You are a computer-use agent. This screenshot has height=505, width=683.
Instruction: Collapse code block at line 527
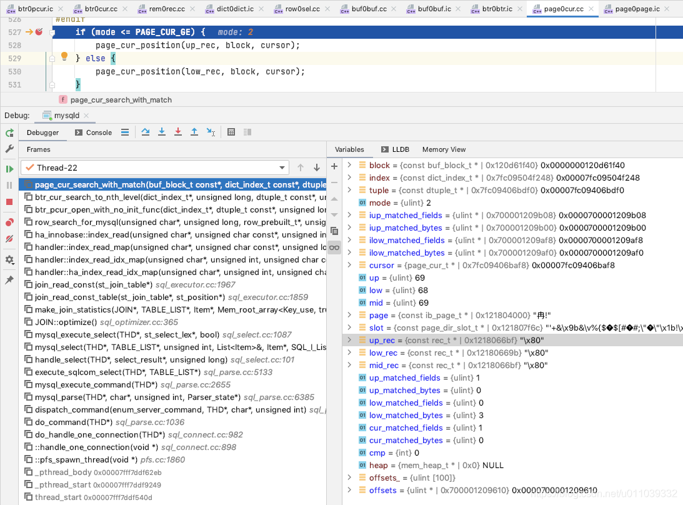(x=52, y=32)
